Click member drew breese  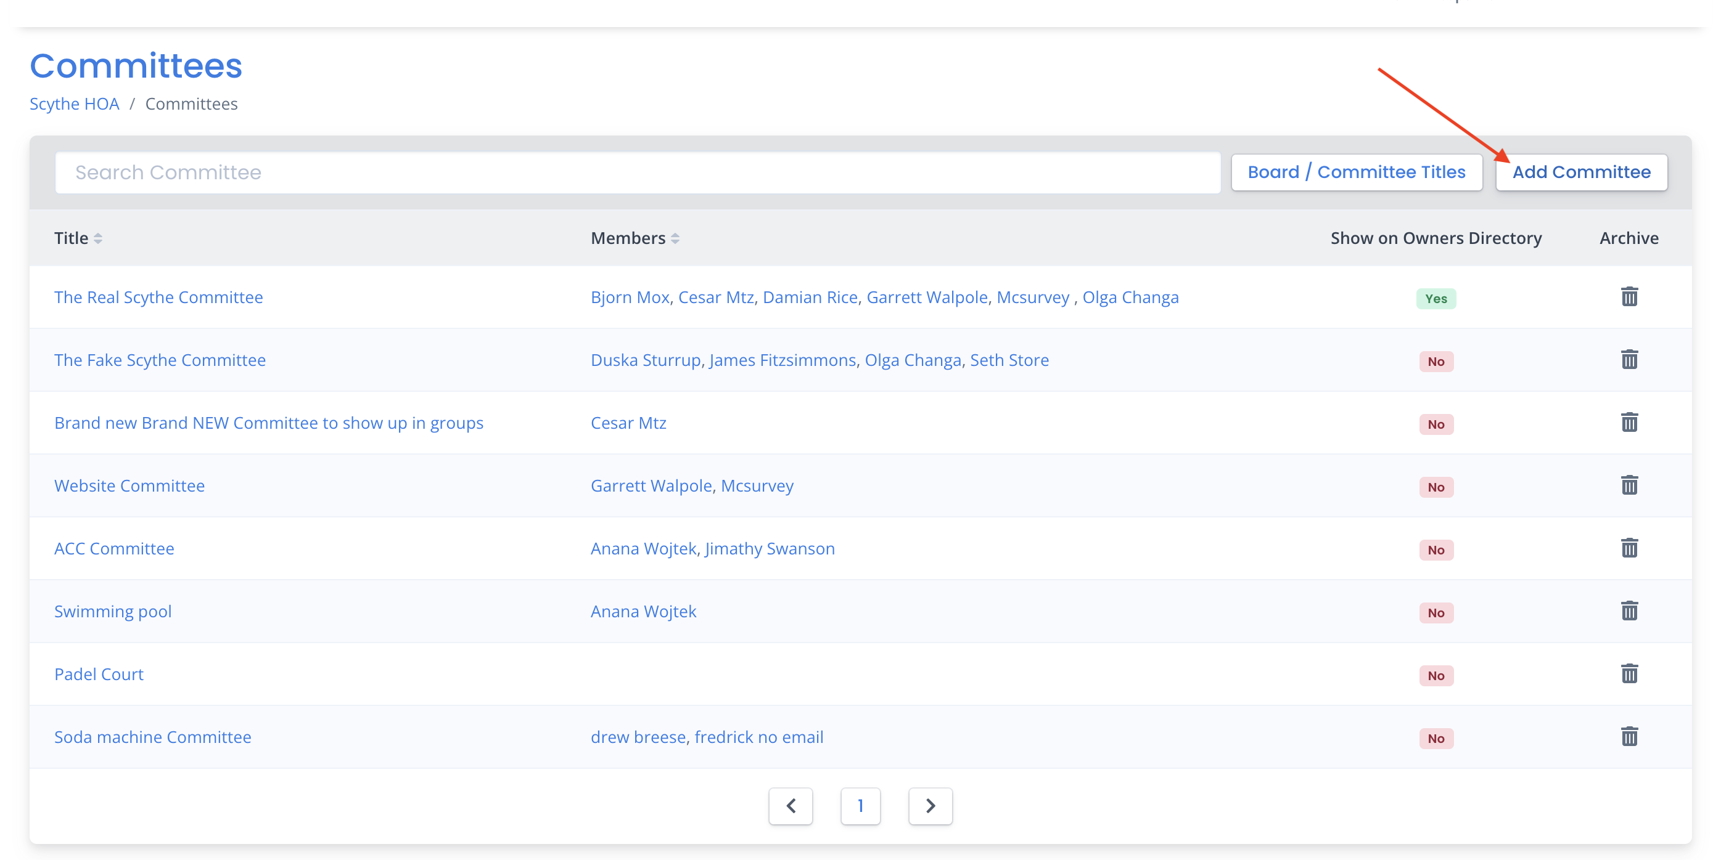point(638,737)
